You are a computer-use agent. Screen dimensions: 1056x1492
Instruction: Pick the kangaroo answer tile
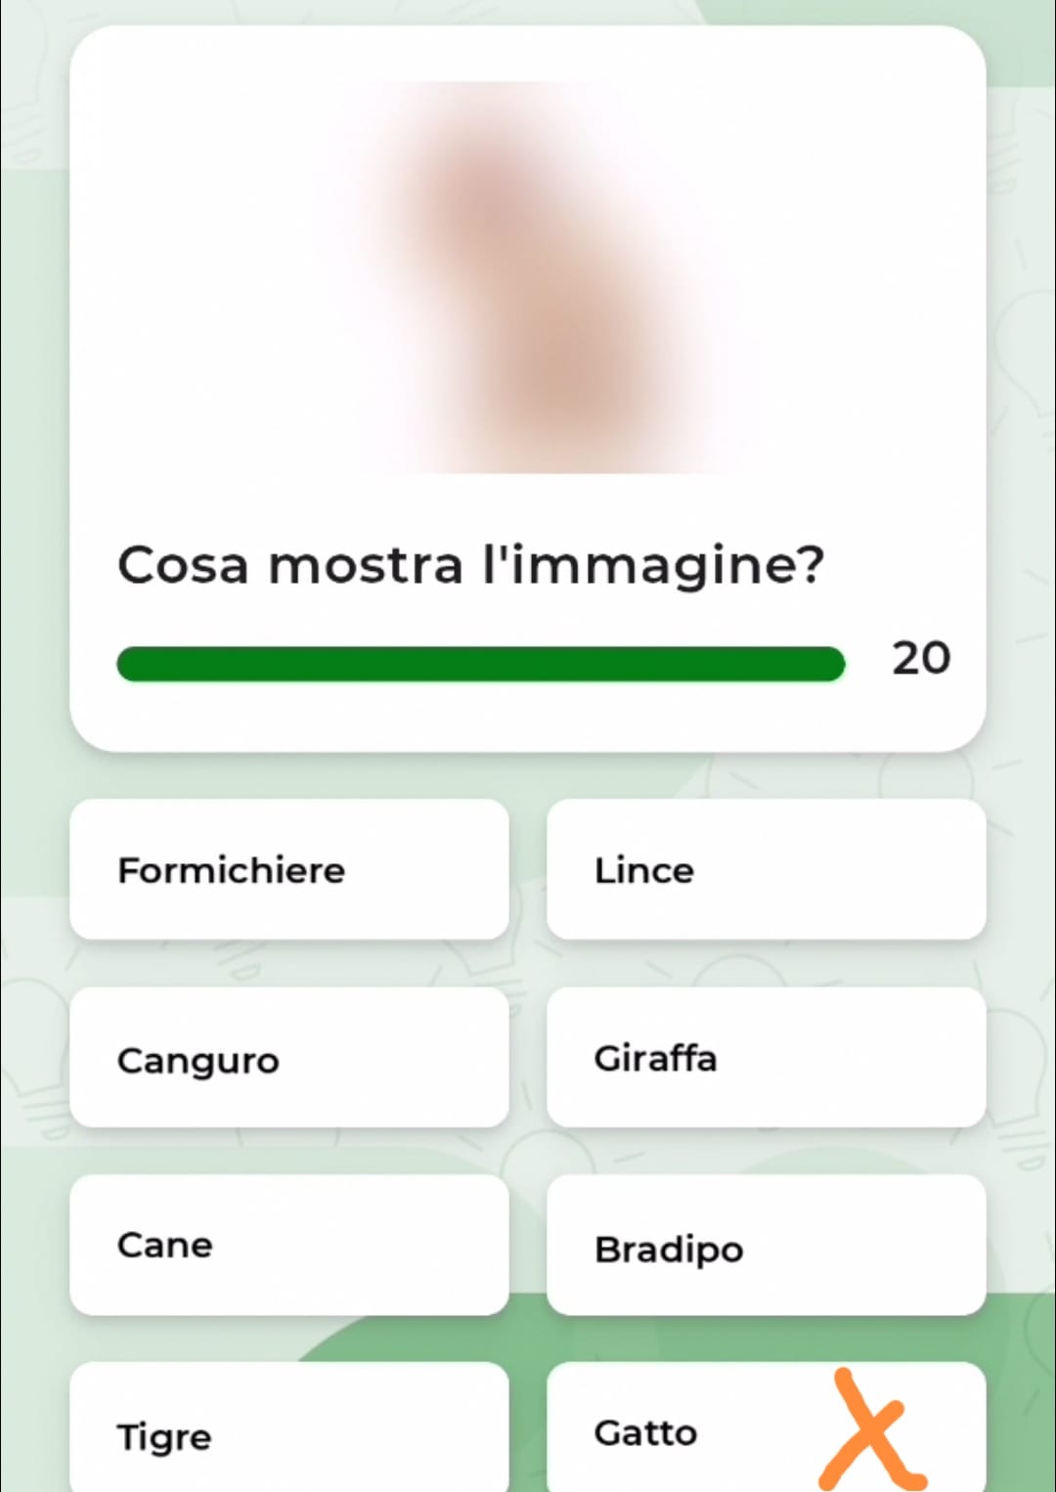(x=288, y=1058)
